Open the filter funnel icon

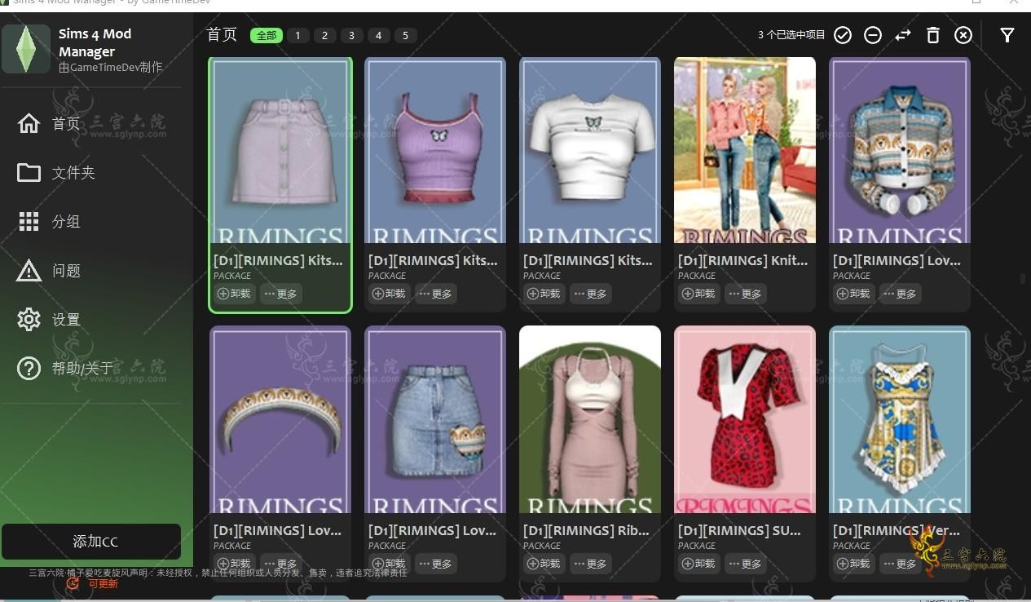[1007, 35]
